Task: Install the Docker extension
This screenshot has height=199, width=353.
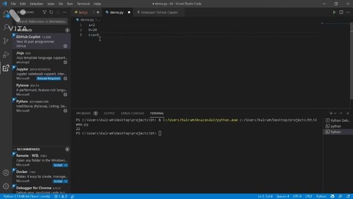Action: pos(58,181)
